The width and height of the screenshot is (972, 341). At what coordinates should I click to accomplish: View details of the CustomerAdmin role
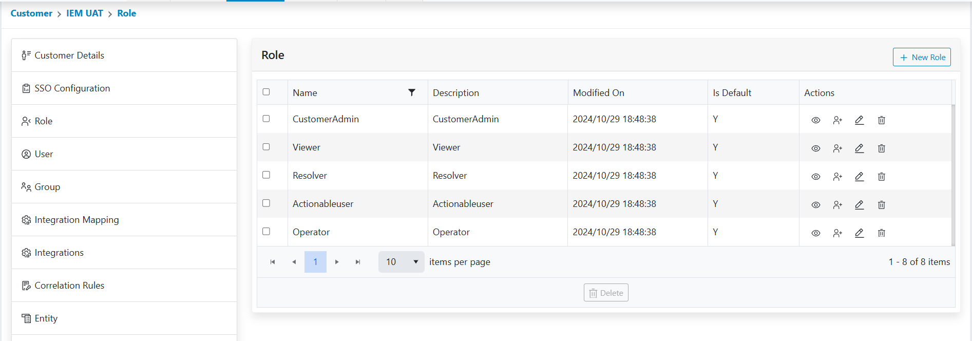pos(815,120)
